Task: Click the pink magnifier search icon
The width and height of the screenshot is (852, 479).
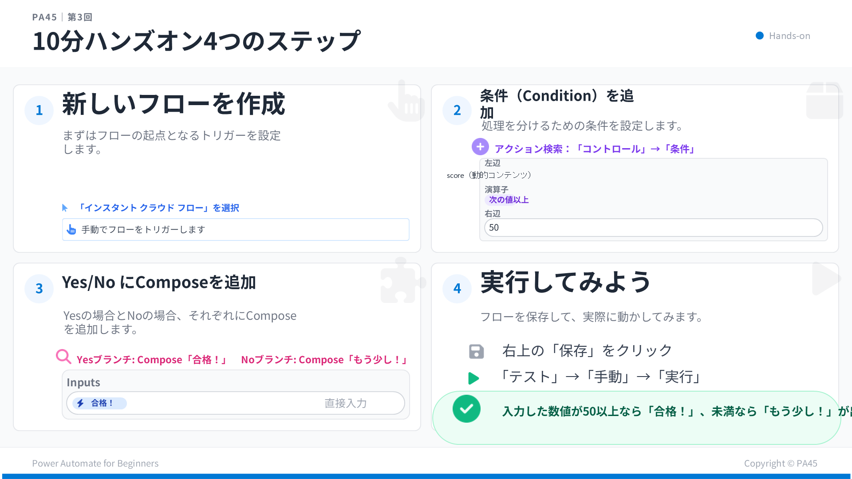Action: (x=63, y=357)
